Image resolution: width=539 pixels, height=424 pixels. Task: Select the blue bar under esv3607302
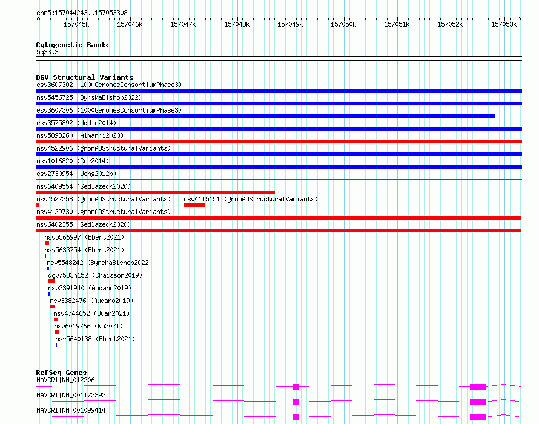click(279, 91)
